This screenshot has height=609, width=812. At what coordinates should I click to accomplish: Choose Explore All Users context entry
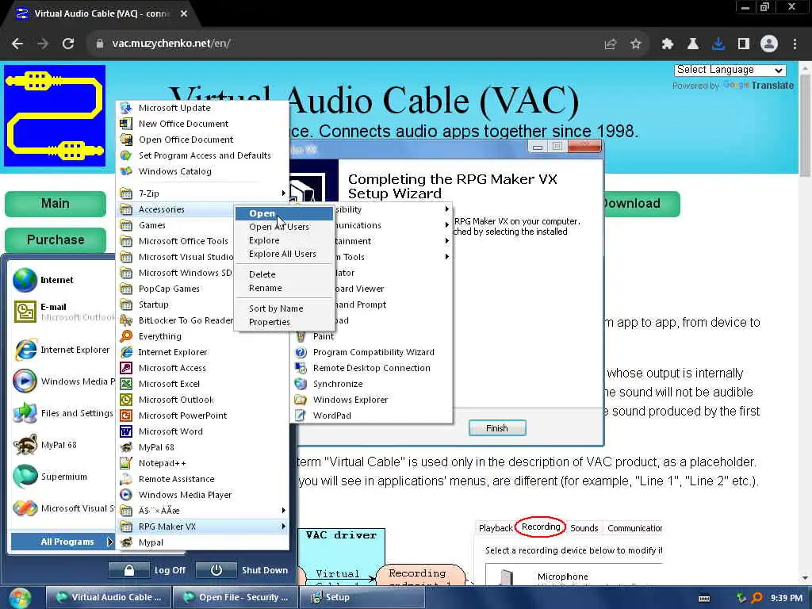[284, 254]
